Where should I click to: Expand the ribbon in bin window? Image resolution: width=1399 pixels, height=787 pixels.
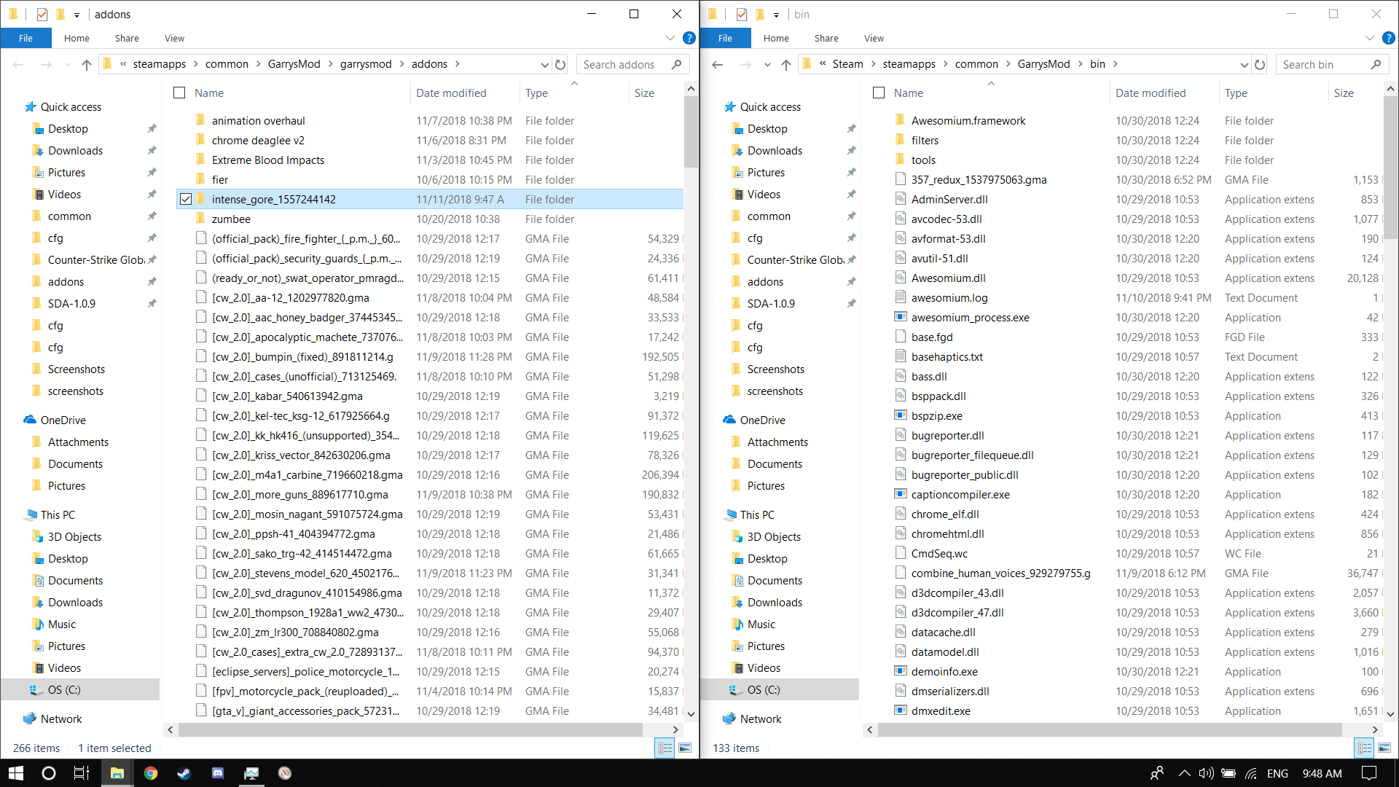[x=1370, y=38]
